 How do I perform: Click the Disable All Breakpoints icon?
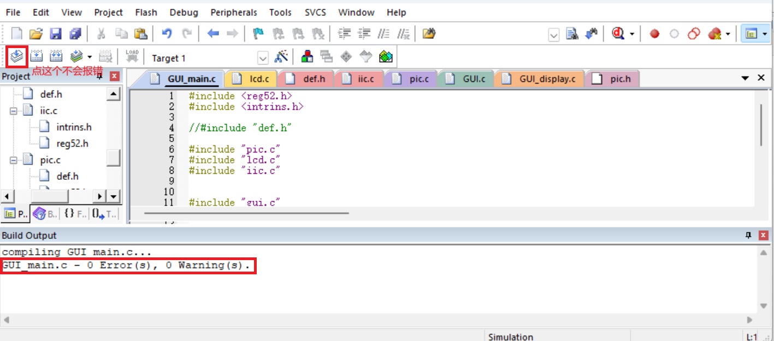694,34
